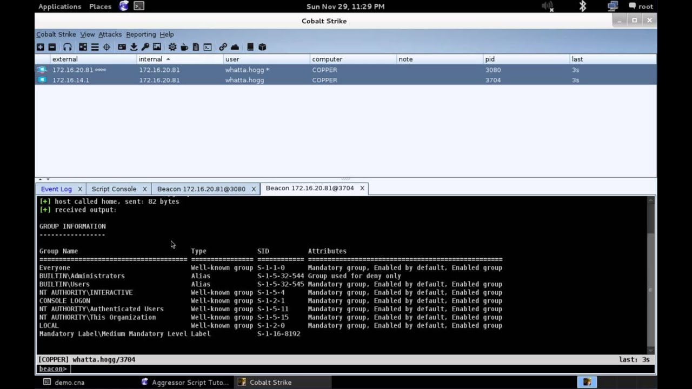Click the pid 3704 cell
This screenshot has height=389, width=692.
pyautogui.click(x=493, y=80)
